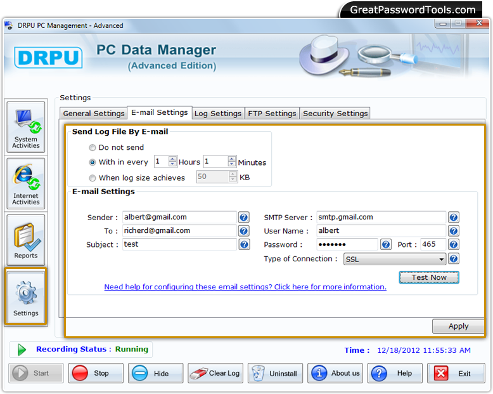Click into the Sender email field
This screenshot has width=493, height=394.
point(179,217)
